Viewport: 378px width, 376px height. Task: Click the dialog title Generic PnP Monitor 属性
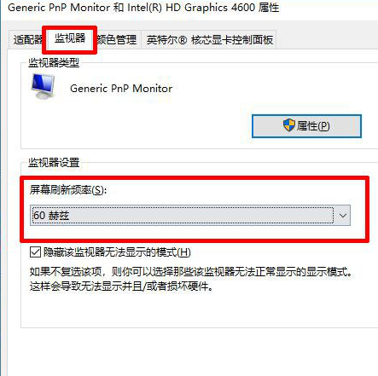(143, 8)
